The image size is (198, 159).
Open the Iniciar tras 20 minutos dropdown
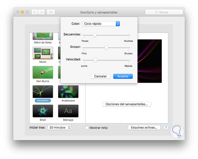(59, 127)
